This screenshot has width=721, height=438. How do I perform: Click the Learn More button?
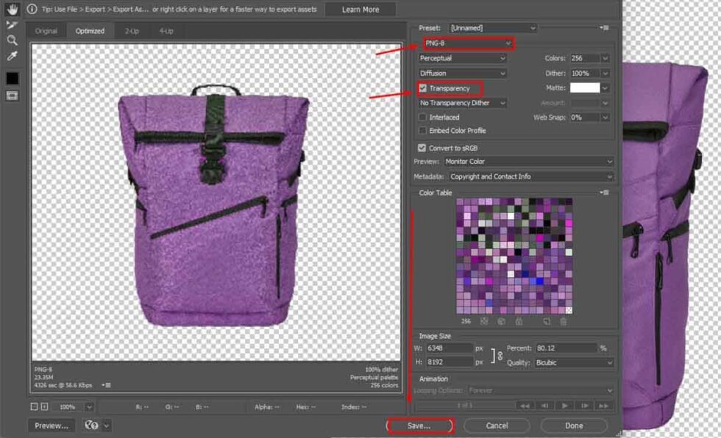point(360,10)
